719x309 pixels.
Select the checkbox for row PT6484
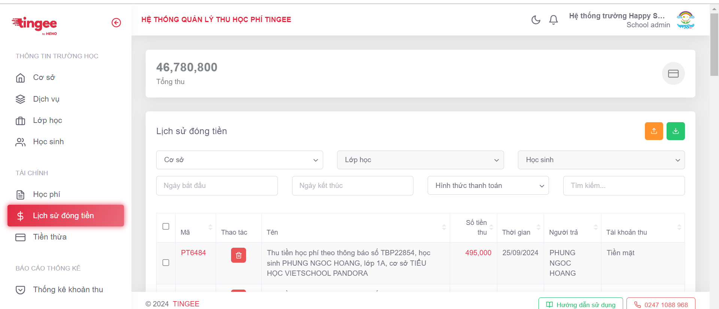pyautogui.click(x=166, y=263)
